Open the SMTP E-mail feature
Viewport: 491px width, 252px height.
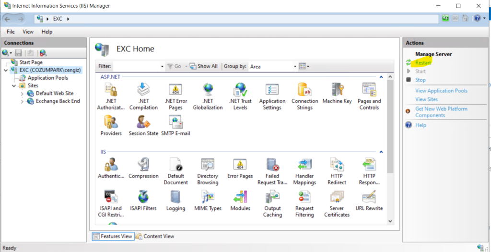[x=175, y=125]
